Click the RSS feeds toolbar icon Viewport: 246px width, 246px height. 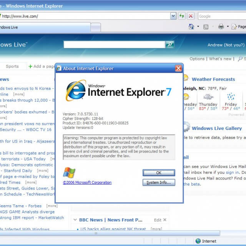(206, 27)
